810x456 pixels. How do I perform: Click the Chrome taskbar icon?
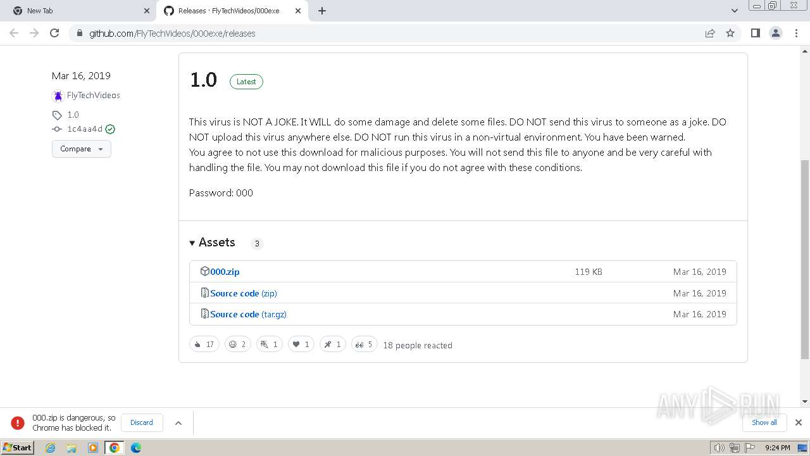[115, 448]
